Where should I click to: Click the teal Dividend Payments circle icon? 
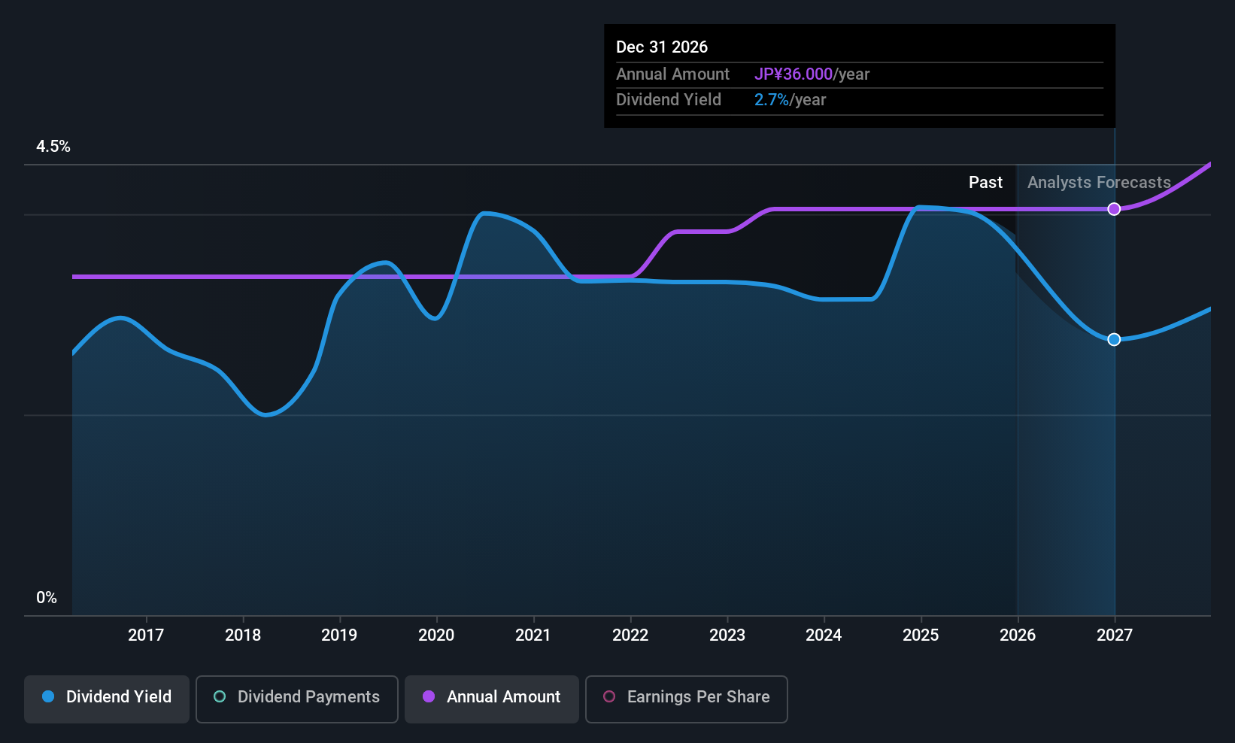[x=220, y=696]
